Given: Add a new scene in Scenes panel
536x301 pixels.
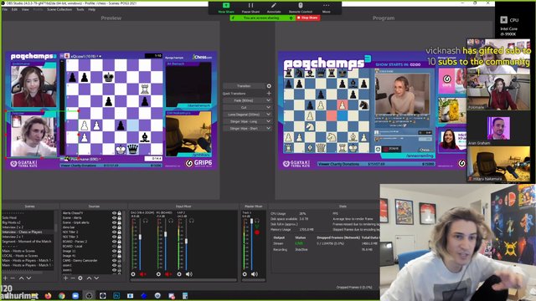Looking at the screenshot, I should 6,278.
